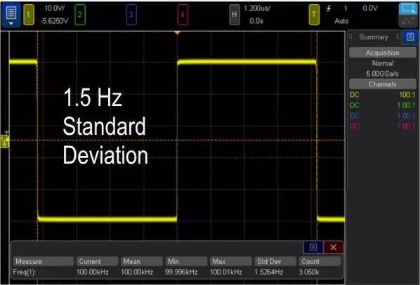Expand the Acquisition section header
The height and width of the screenshot is (285, 420).
383,53
